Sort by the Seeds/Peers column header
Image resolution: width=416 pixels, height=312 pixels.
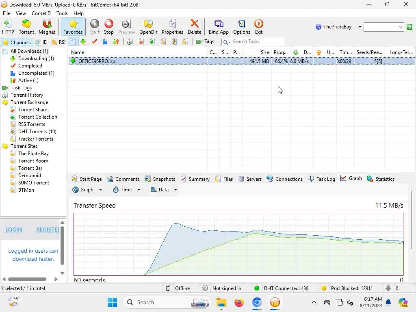coord(369,52)
